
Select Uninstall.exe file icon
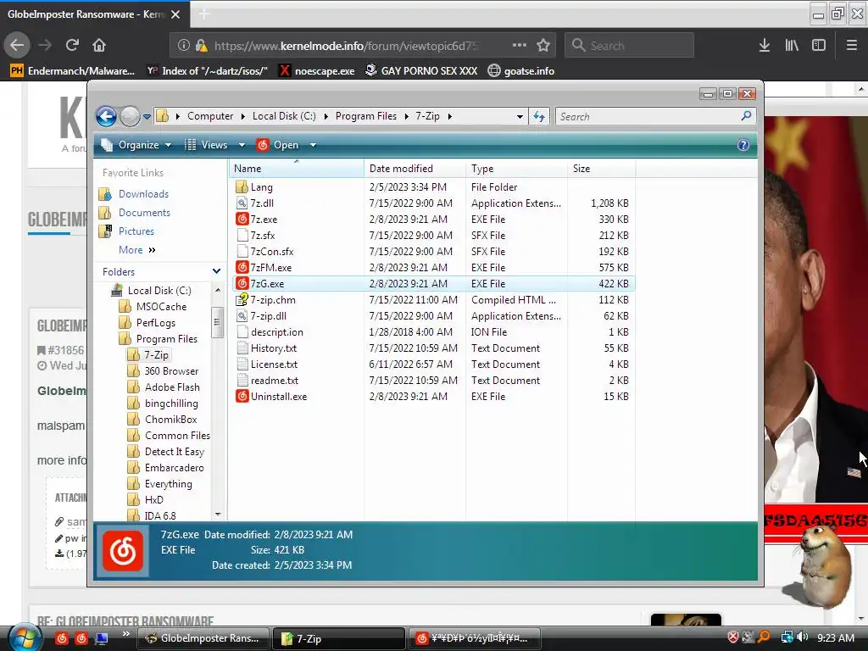(242, 396)
